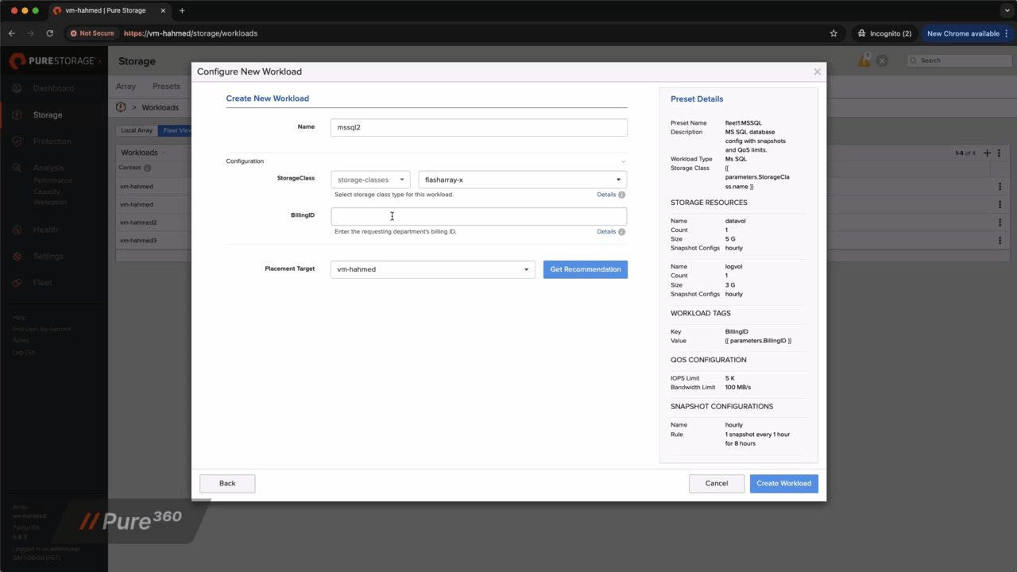
Task: Enable Fleet View mode
Action: [x=176, y=129]
